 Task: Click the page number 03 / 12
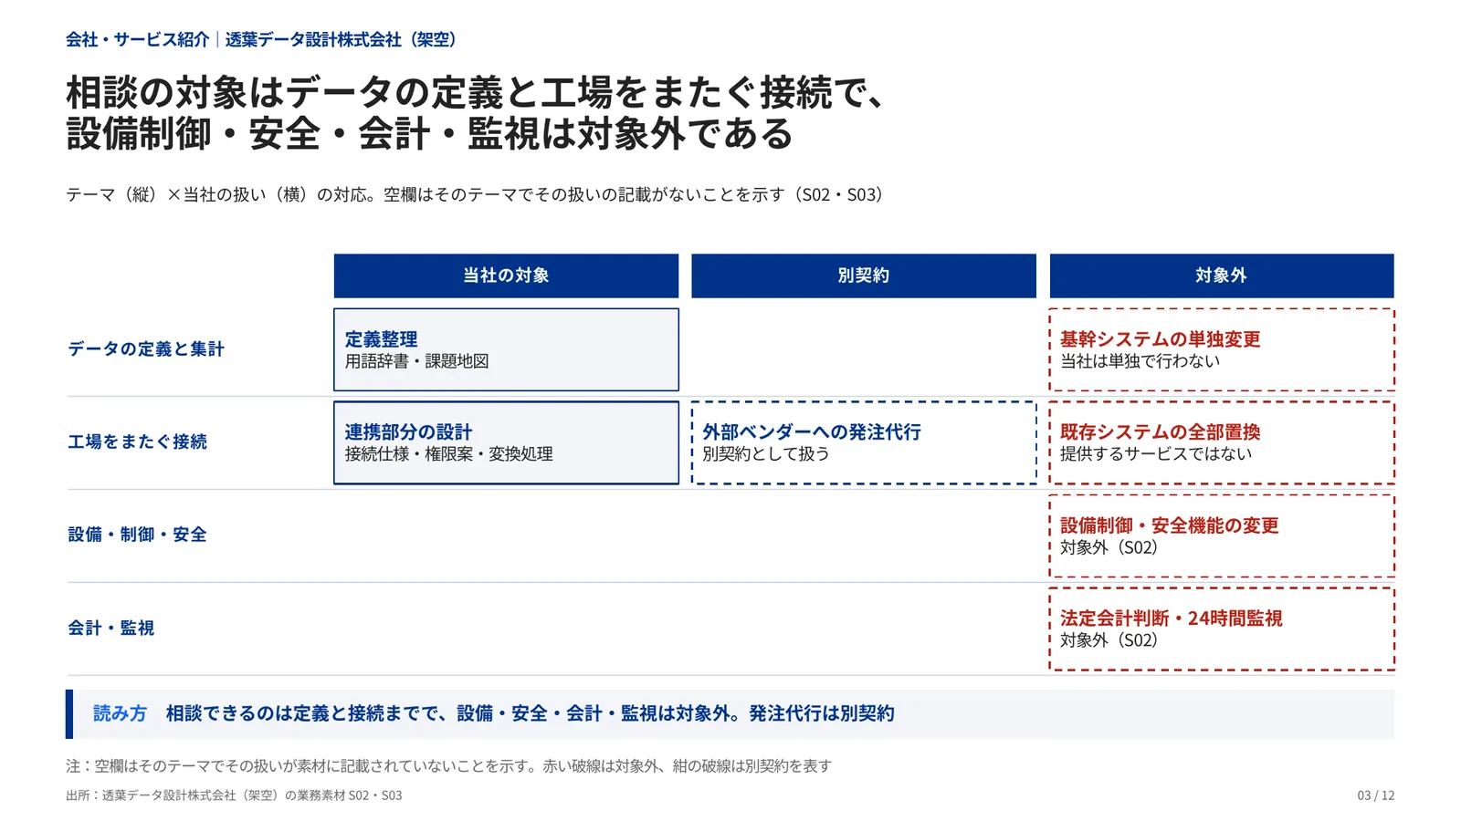pyautogui.click(x=1376, y=795)
